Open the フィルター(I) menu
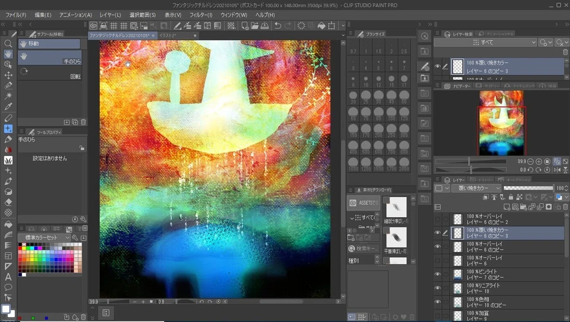 [x=201, y=15]
